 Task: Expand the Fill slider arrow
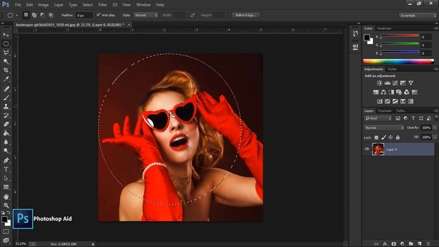[x=435, y=137]
